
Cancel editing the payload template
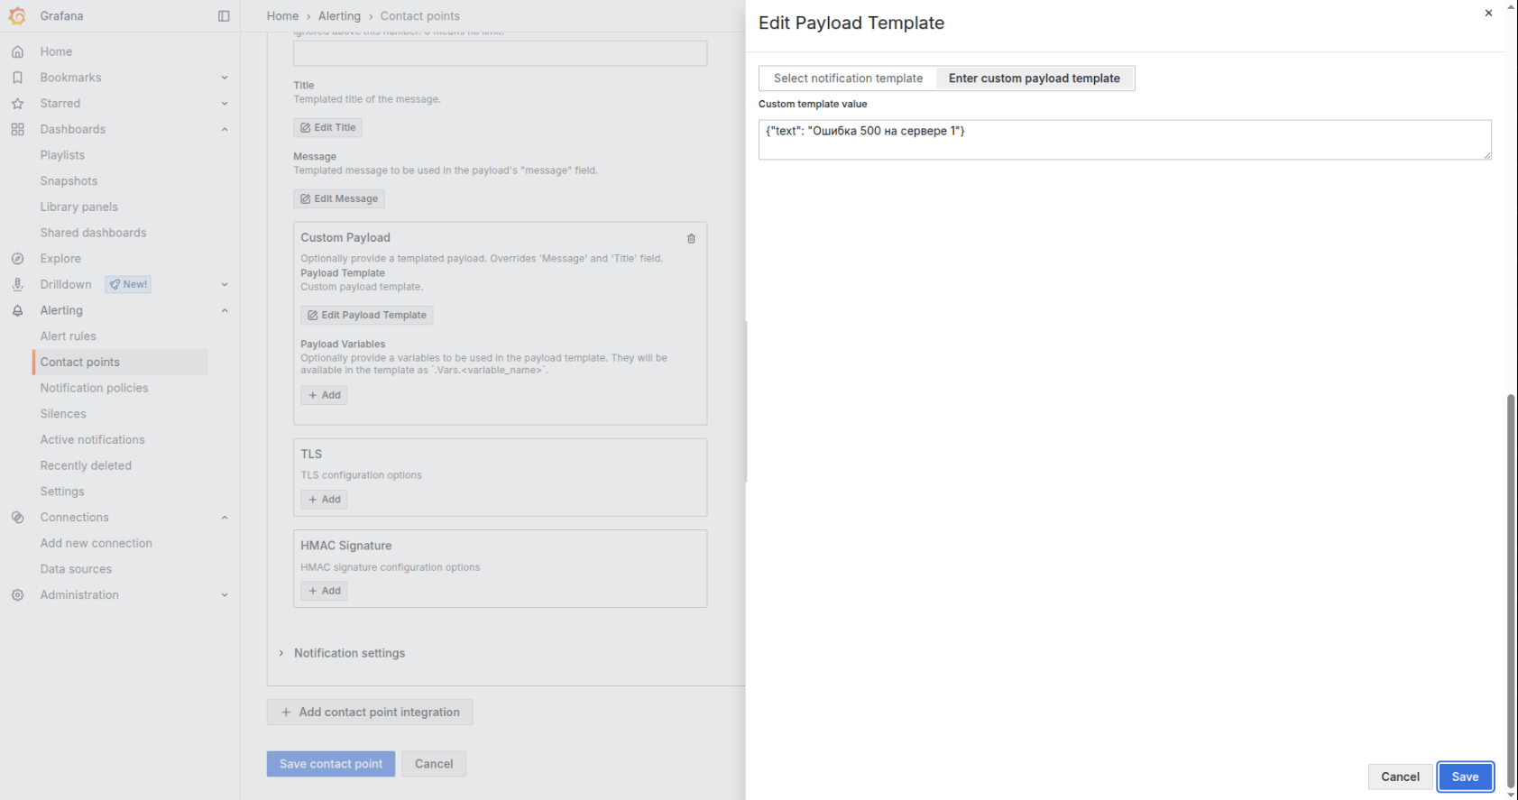pyautogui.click(x=1400, y=777)
